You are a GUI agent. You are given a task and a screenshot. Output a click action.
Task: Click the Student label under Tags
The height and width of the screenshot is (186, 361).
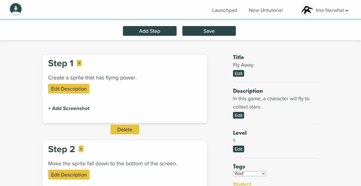coord(242,184)
